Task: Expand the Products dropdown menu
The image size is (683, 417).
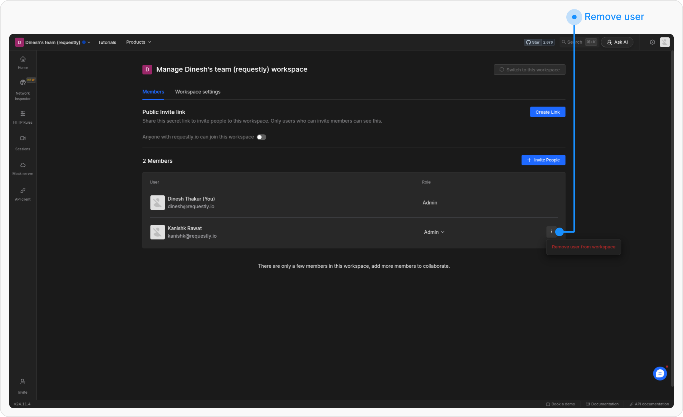Action: tap(139, 42)
